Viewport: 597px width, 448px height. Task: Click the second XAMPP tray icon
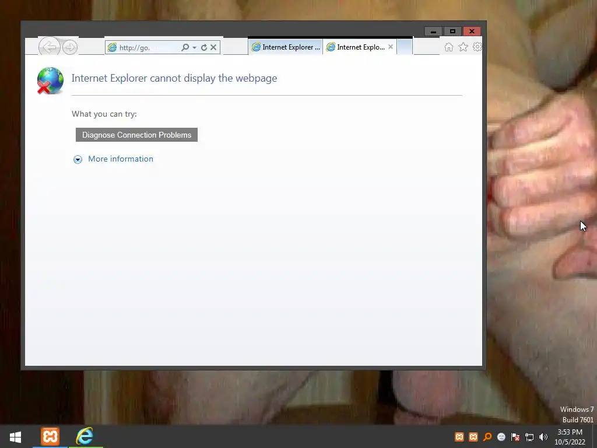(x=473, y=437)
